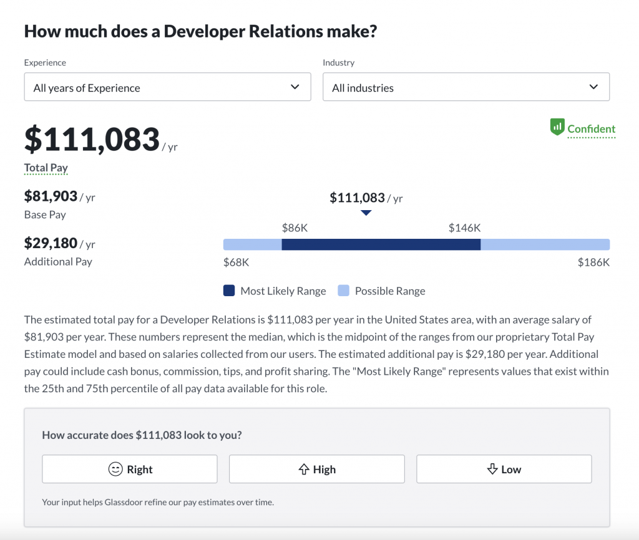Open the All years of Experience dropdown
The width and height of the screenshot is (639, 540).
click(167, 87)
